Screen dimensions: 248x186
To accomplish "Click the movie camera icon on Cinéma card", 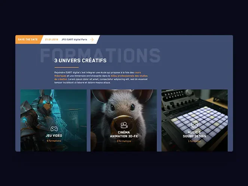I will point(124,125).
